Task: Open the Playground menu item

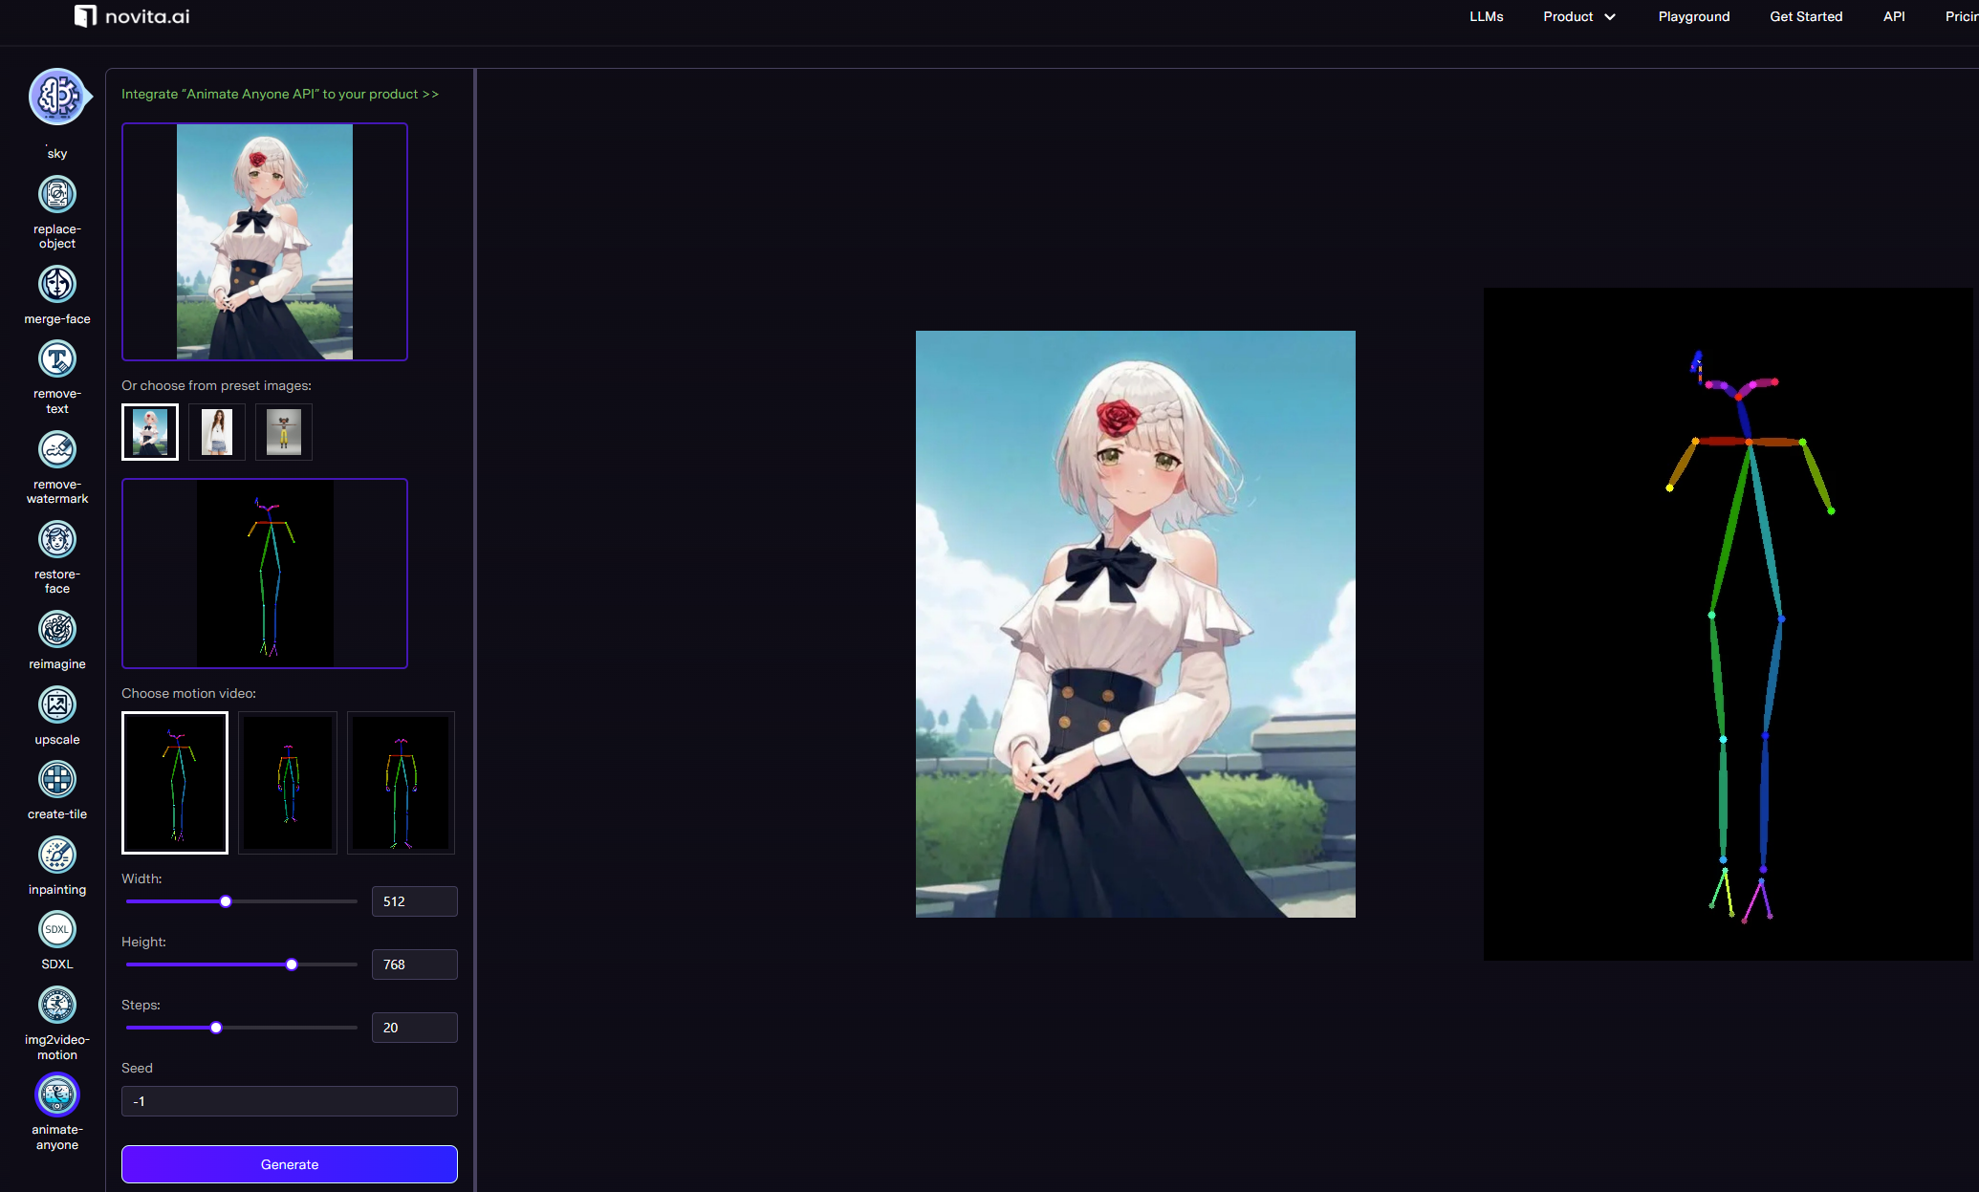Action: pyautogui.click(x=1693, y=16)
